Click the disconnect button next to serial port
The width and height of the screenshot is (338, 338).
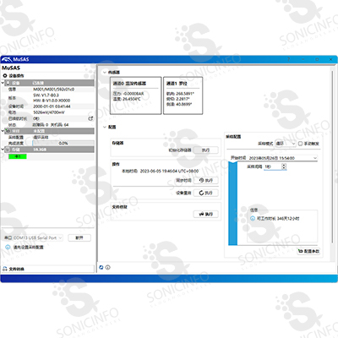79,238
